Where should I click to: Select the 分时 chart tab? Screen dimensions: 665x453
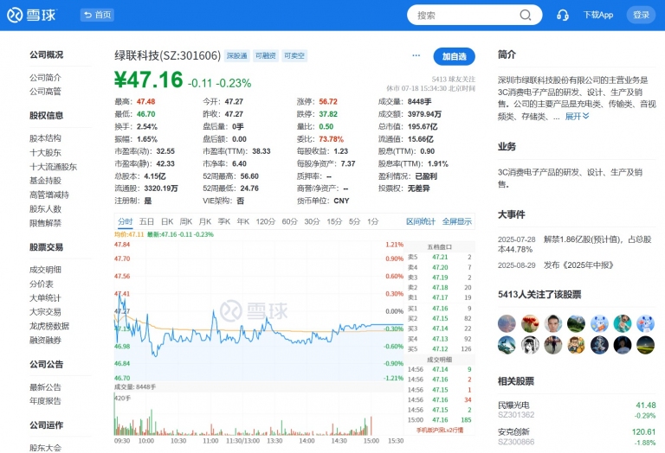pos(125,221)
